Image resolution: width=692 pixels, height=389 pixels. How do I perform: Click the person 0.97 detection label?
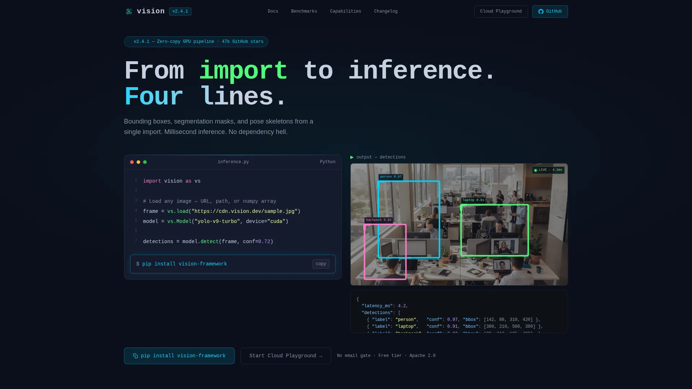coord(391,177)
